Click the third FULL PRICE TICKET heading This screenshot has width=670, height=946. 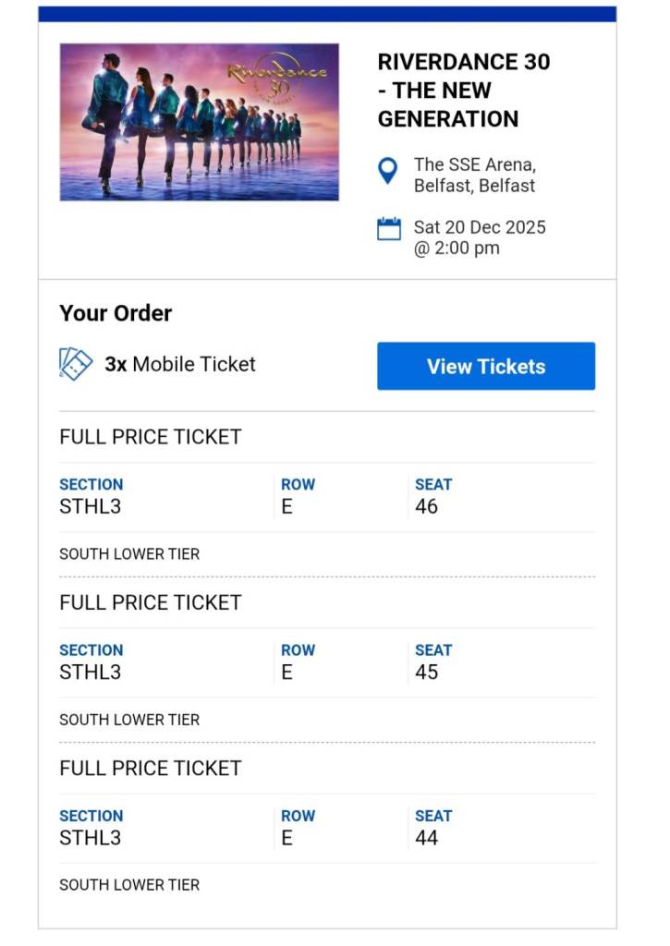click(150, 768)
